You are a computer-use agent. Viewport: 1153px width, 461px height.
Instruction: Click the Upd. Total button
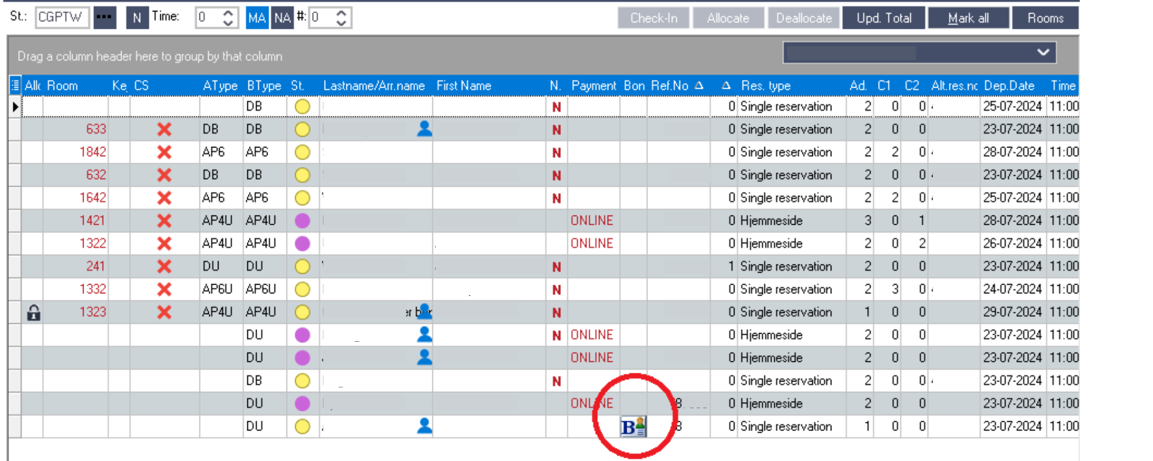884,18
